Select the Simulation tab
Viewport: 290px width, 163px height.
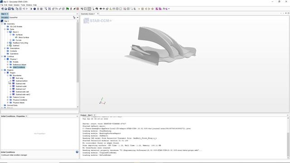click(x=5, y=17)
